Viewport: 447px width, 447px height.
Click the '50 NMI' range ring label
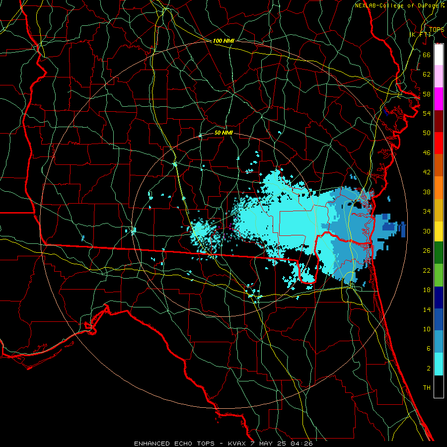(223, 133)
